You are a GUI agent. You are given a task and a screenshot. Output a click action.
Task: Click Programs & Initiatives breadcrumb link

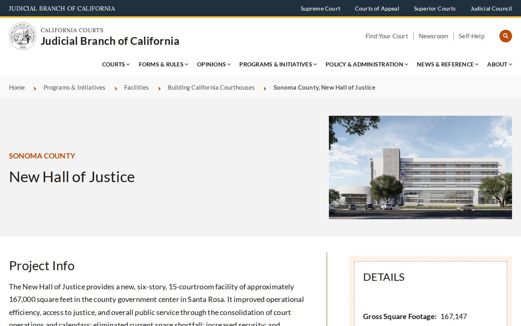click(74, 87)
